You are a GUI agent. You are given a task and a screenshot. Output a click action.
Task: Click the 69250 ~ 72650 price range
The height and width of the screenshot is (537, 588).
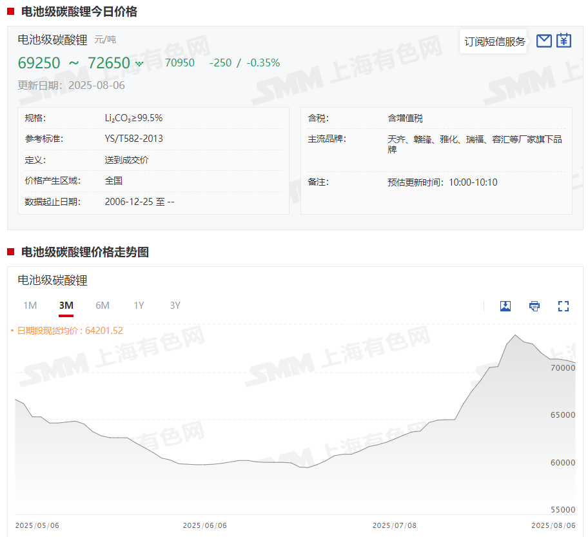pyautogui.click(x=73, y=63)
